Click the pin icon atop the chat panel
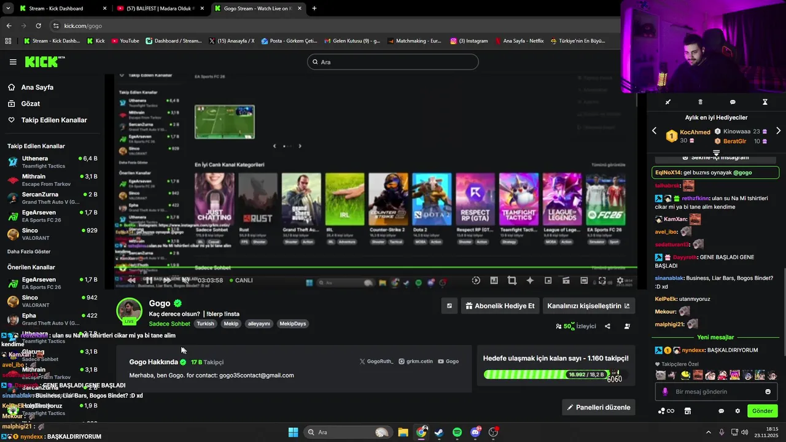Image resolution: width=786 pixels, height=442 pixels. [x=668, y=102]
